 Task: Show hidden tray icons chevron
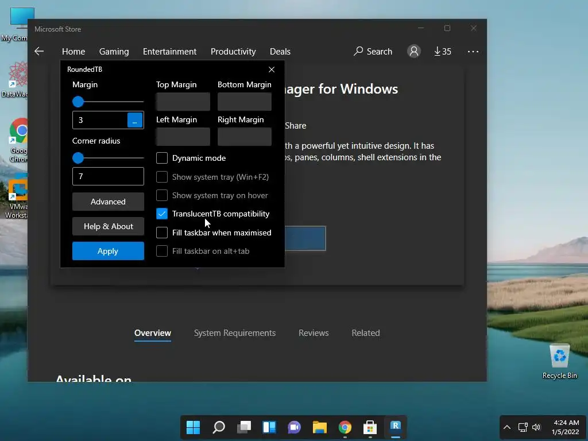click(507, 427)
